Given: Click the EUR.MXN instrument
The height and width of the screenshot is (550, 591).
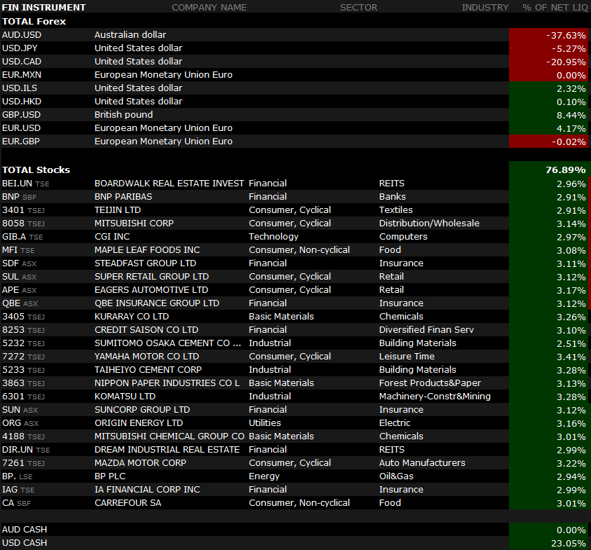Looking at the screenshot, I should tap(22, 75).
